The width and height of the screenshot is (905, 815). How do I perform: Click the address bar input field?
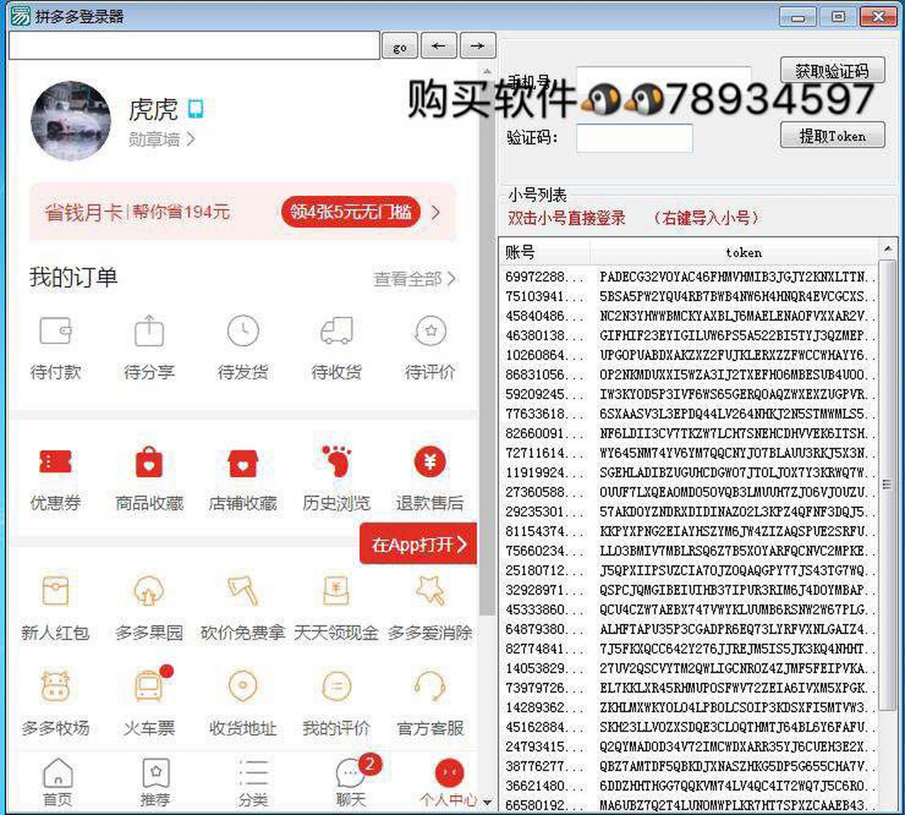point(194,46)
